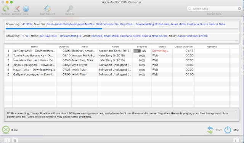Click the Stop label at the bottom
The image size is (244, 143).
tap(236, 130)
